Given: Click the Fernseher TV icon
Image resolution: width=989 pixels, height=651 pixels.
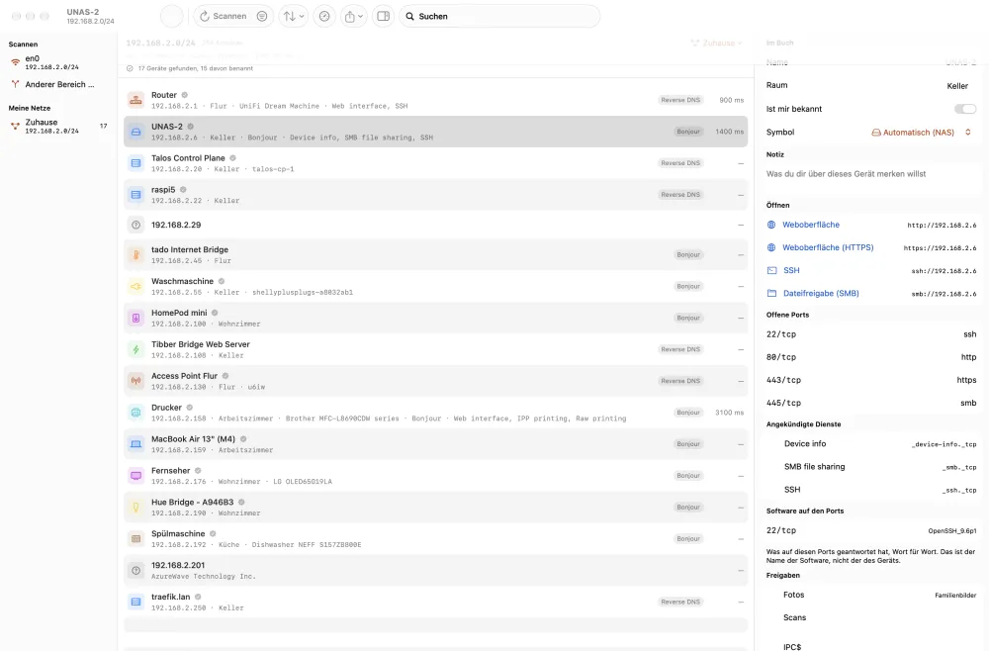Looking at the screenshot, I should (x=135, y=476).
